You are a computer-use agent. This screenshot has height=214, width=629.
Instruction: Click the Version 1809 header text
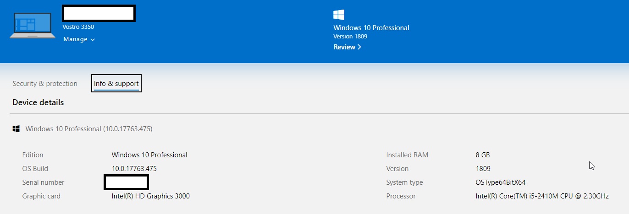pyautogui.click(x=350, y=37)
